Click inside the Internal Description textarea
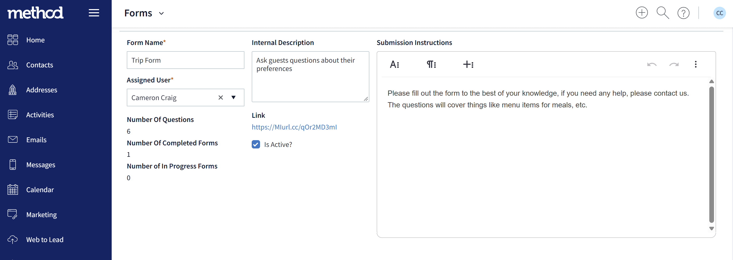This screenshot has height=260, width=733. click(x=310, y=76)
